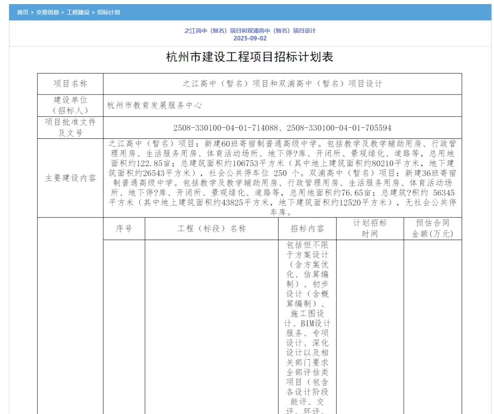Image resolution: width=494 pixels, height=414 pixels.
Task: Select the 项目名称 label cell
Action: [70, 84]
